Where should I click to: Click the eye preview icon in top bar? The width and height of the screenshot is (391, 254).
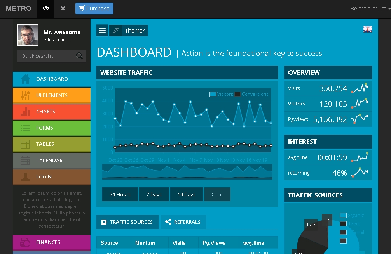tap(46, 9)
